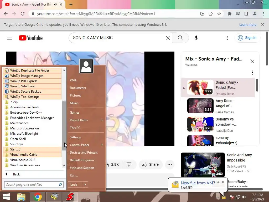Open Control Panel submenu
Image resolution: width=269 pixels, height=202 pixels.
tap(86, 145)
